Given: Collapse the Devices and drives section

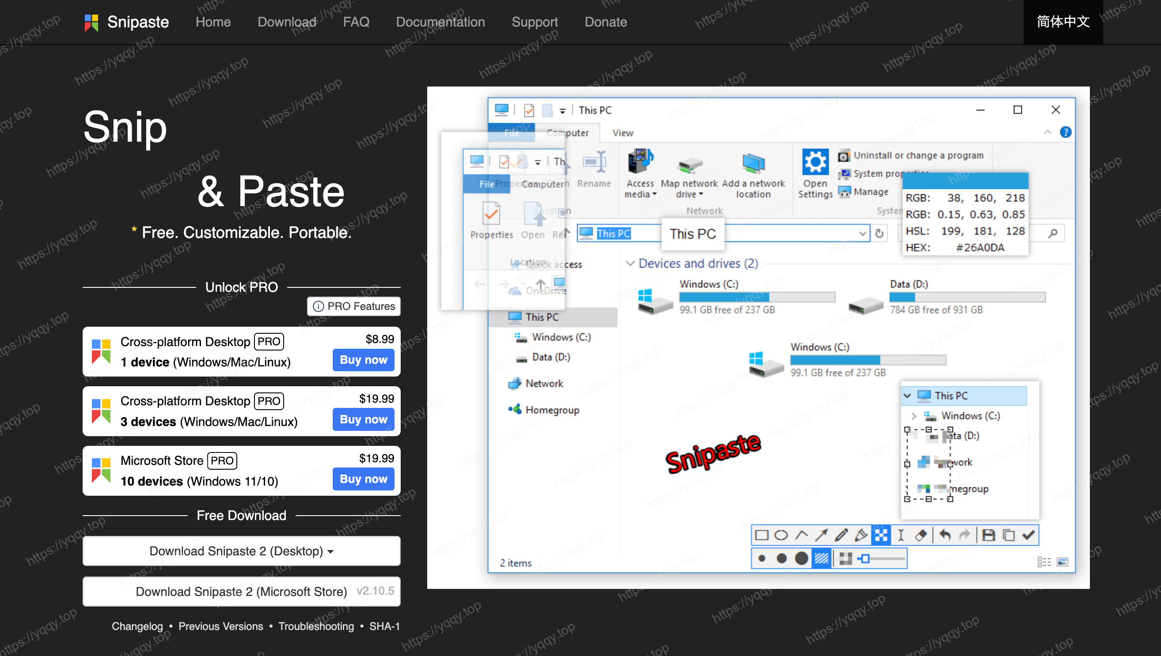Looking at the screenshot, I should 630,263.
